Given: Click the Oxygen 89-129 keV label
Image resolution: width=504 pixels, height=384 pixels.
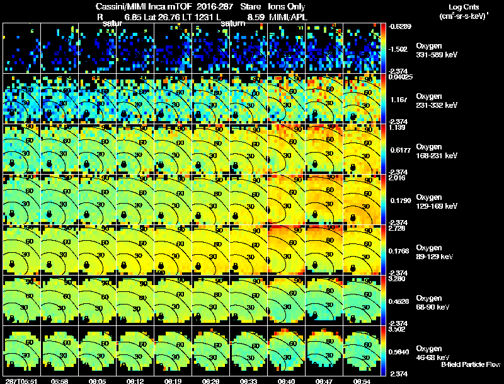Looking at the screenshot, I should tap(435, 252).
